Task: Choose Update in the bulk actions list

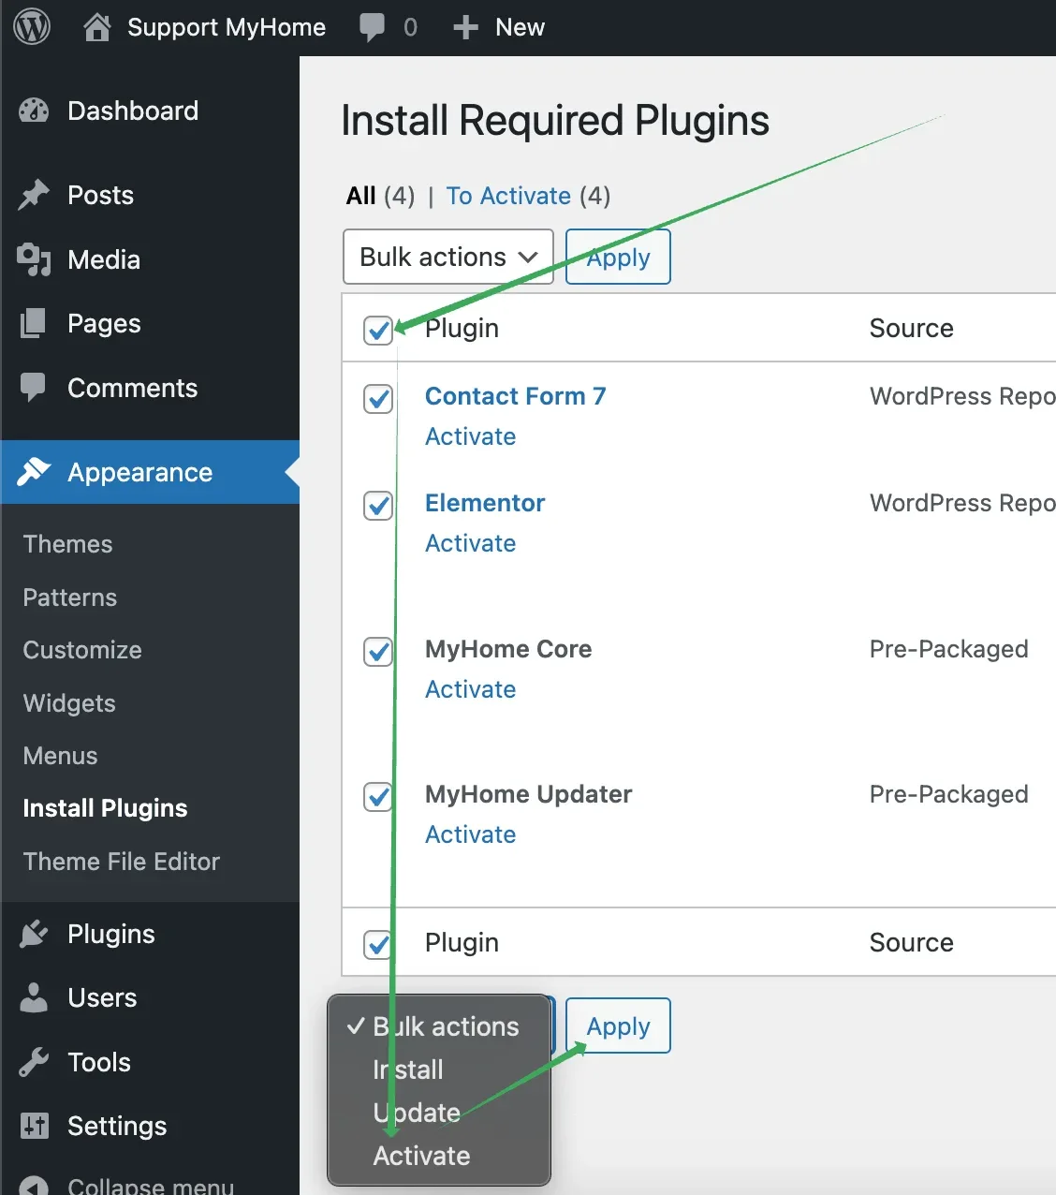Action: (x=439, y=1113)
